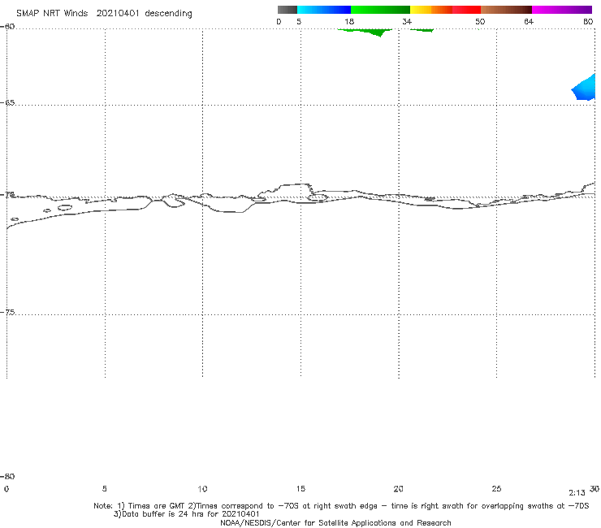Click the color bar label '18'
601x528 pixels.
(349, 21)
